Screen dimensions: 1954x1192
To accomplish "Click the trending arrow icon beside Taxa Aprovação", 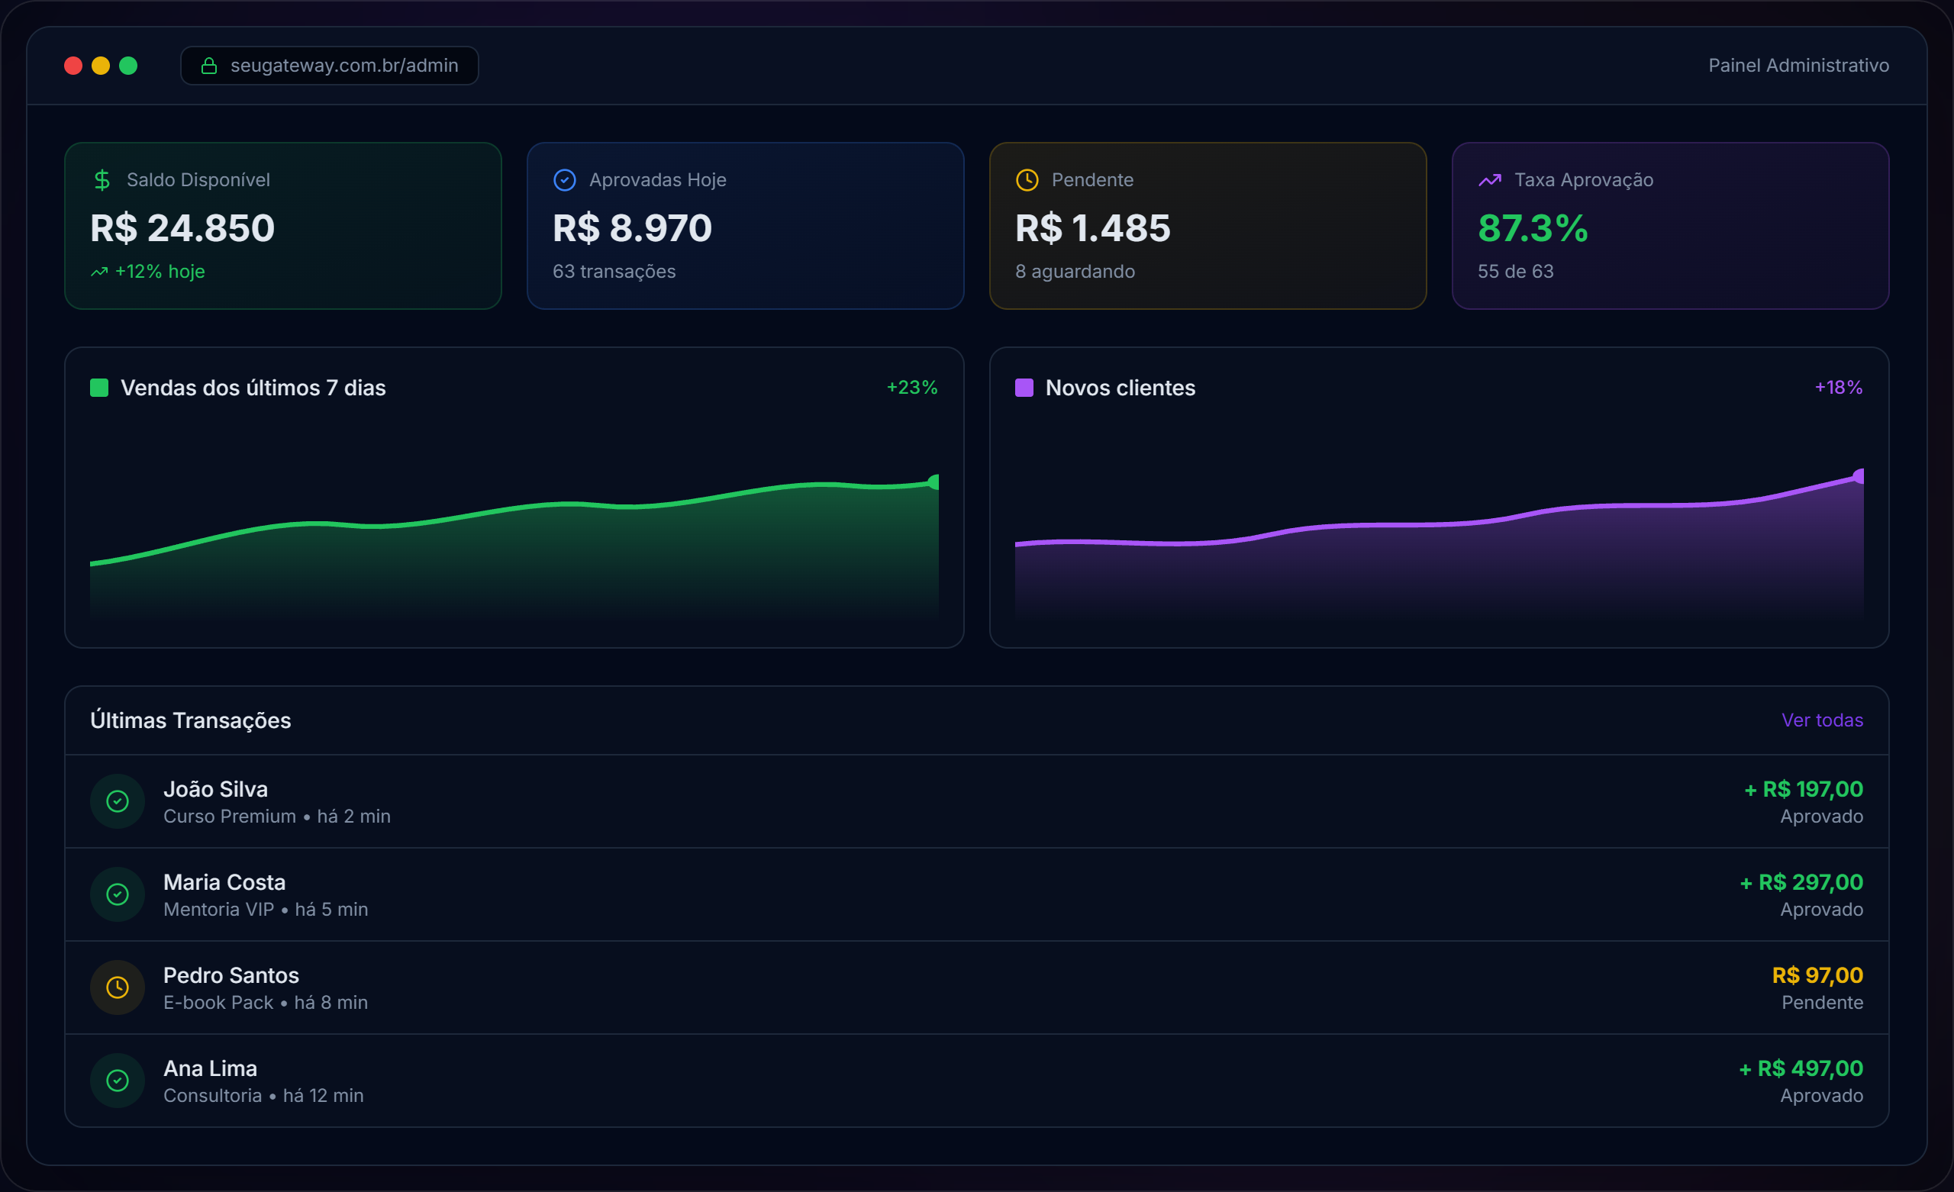I will 1489,180.
